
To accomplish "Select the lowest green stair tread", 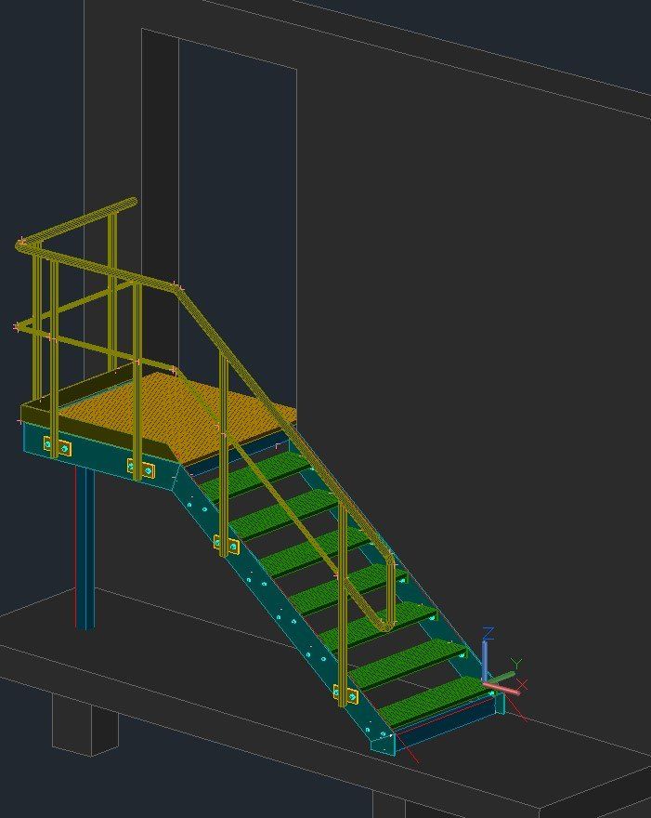I will (436, 700).
